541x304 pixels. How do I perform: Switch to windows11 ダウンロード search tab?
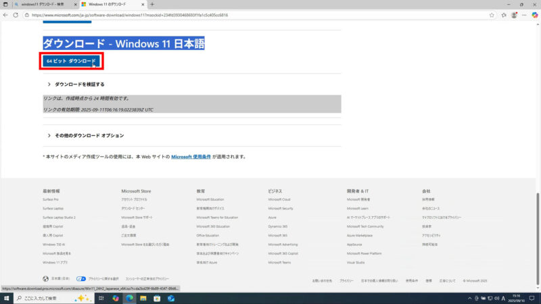pos(41,4)
